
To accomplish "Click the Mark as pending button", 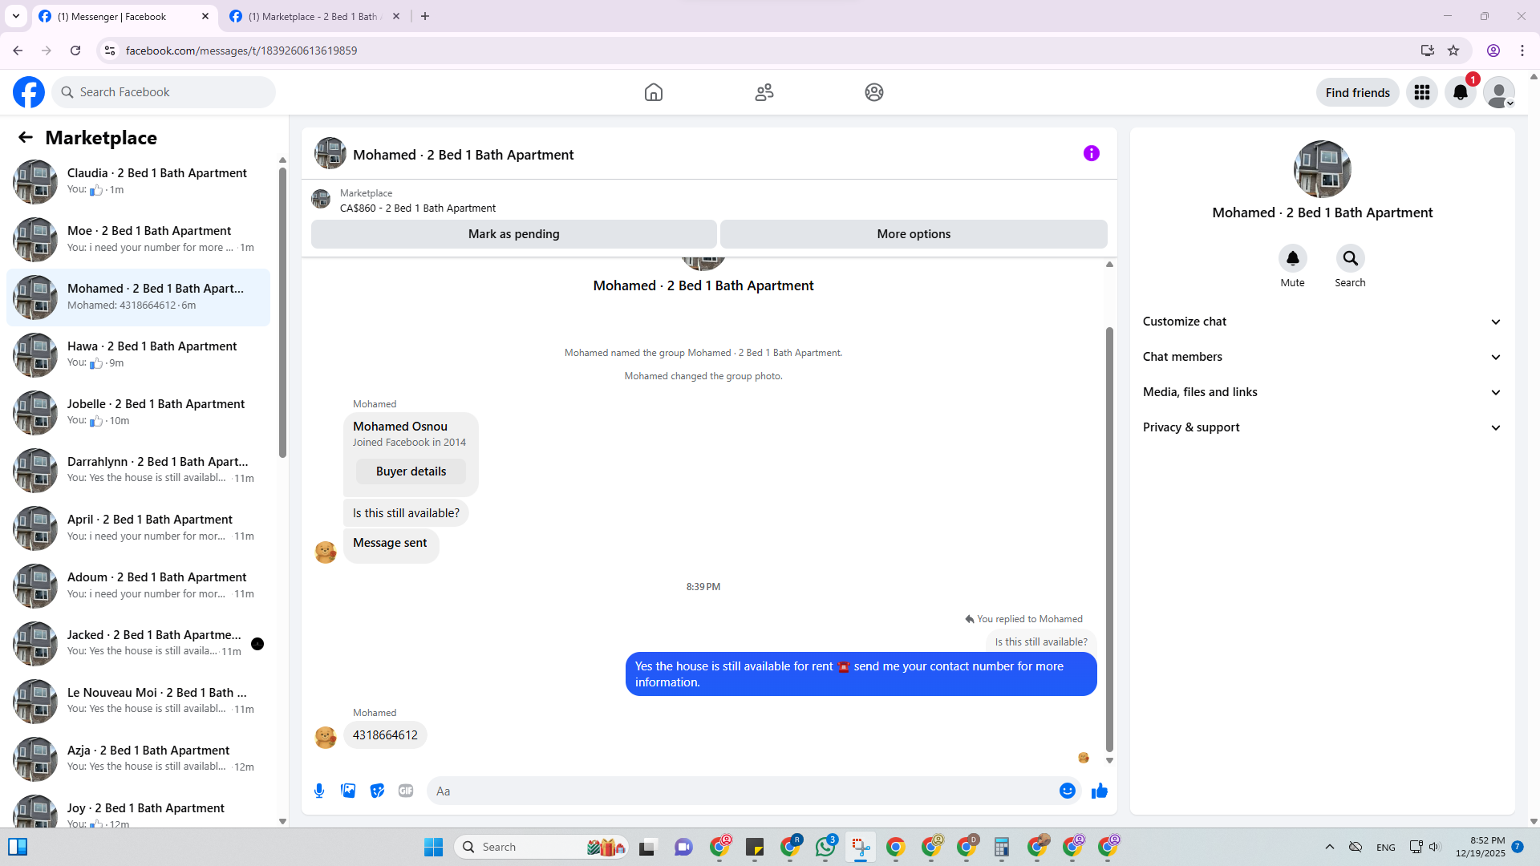I will coord(513,234).
